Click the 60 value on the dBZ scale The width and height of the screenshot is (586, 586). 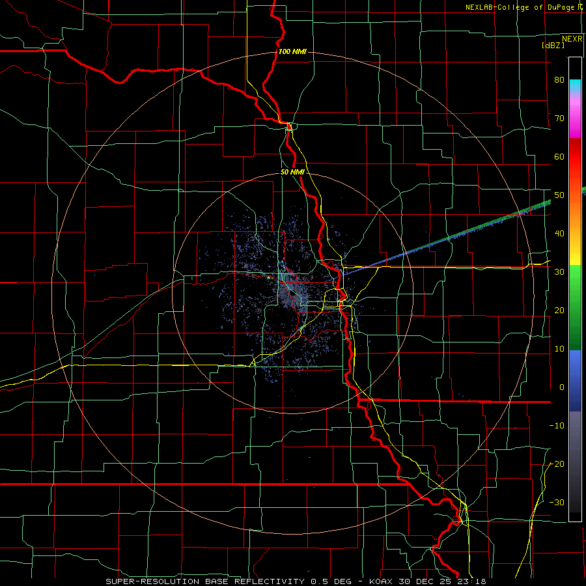[x=559, y=156]
